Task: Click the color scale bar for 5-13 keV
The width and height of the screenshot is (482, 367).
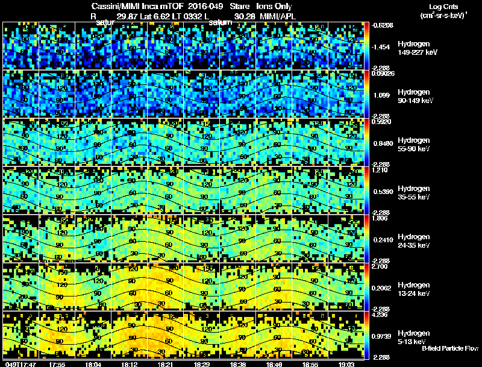Action: [366, 335]
